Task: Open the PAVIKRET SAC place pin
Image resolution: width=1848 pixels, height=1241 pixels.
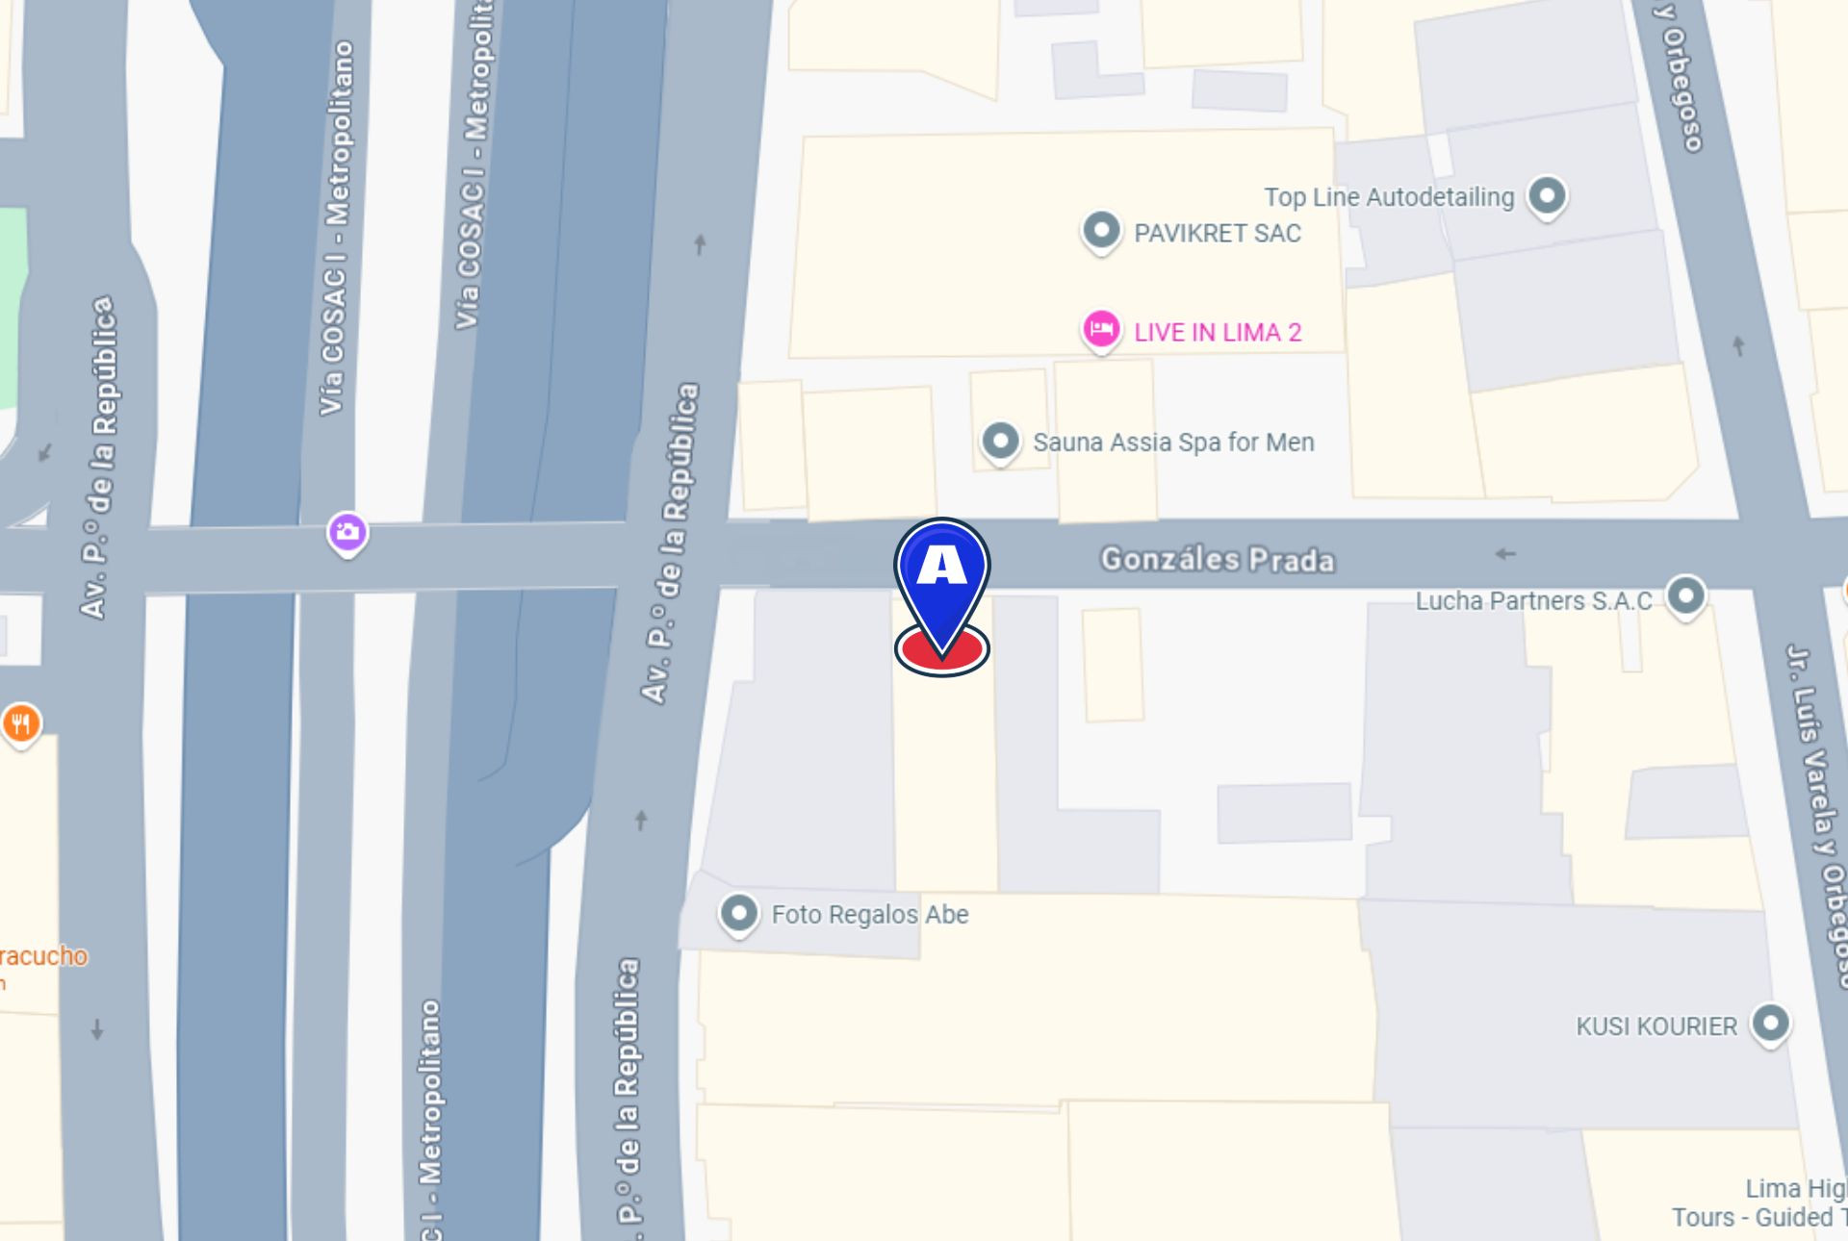Action: 1101,232
